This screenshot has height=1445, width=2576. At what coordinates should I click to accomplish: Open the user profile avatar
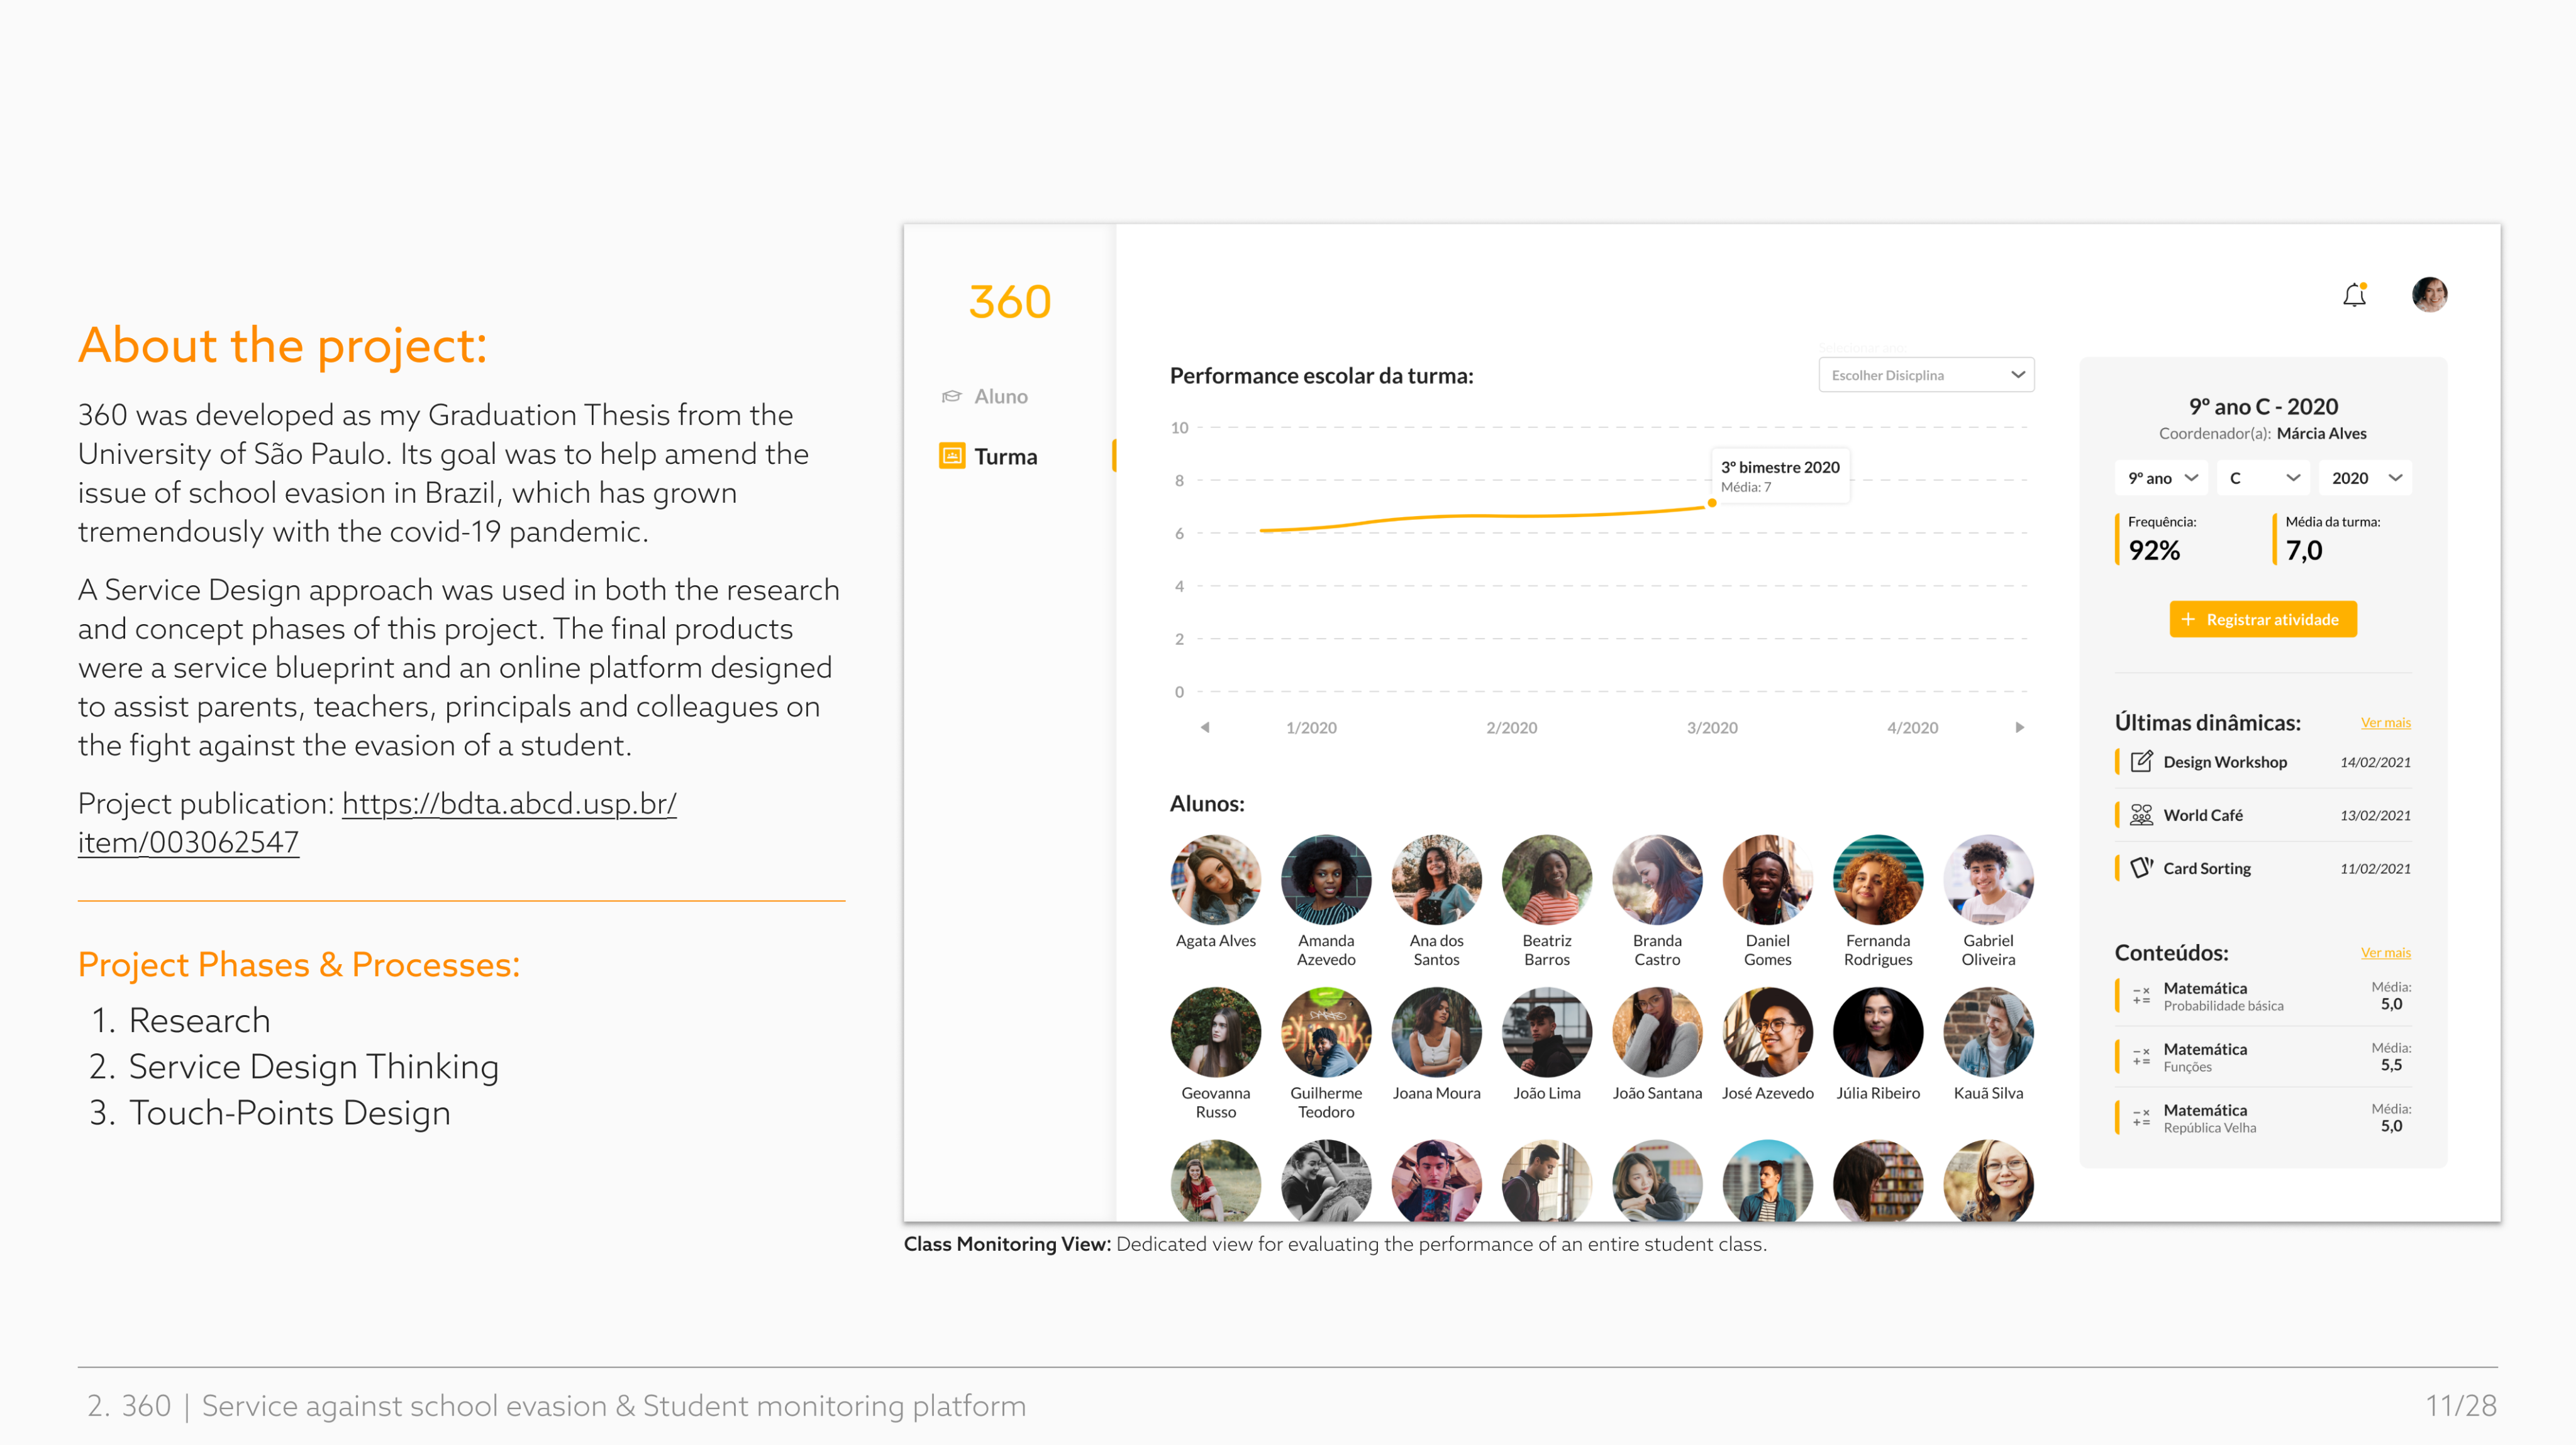[2429, 295]
